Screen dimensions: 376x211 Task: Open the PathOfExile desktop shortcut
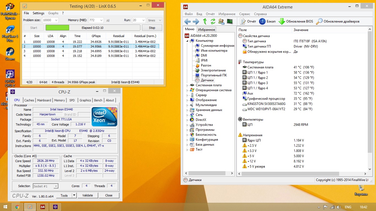pos(10,11)
